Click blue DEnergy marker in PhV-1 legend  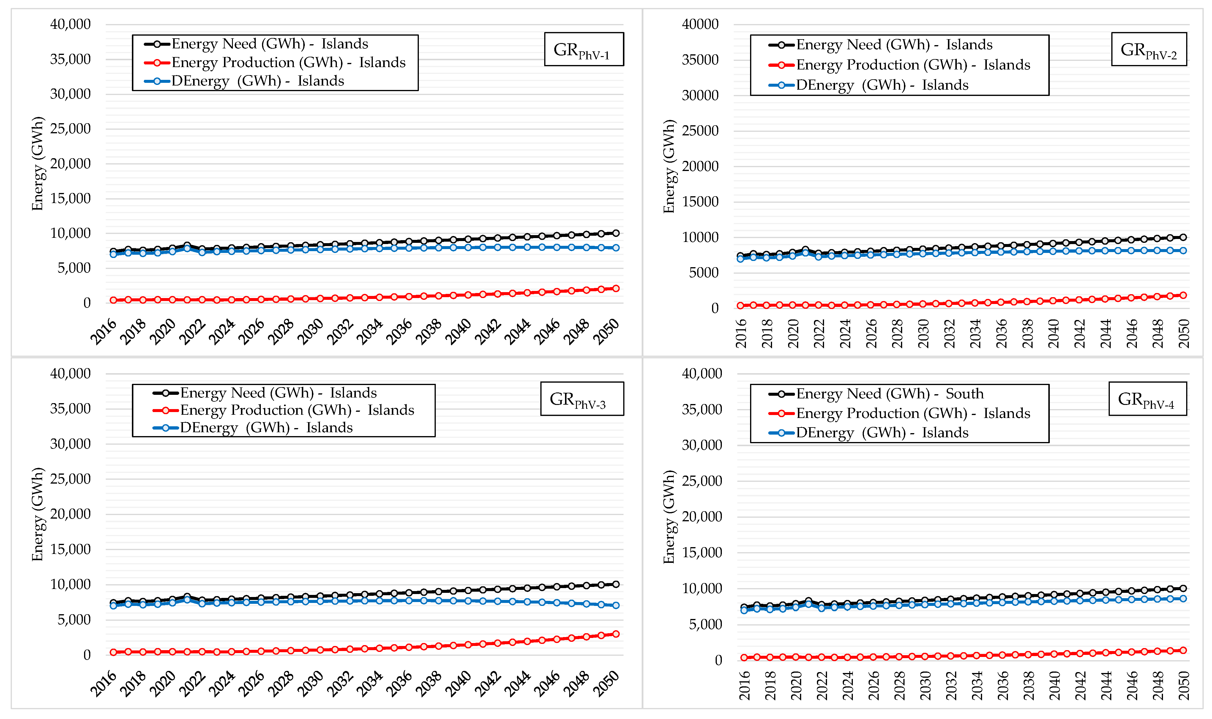157,81
